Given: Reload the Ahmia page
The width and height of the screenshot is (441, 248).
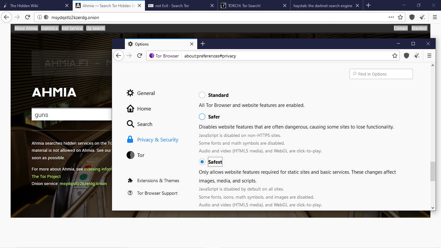Looking at the screenshot, I should (x=27, y=17).
